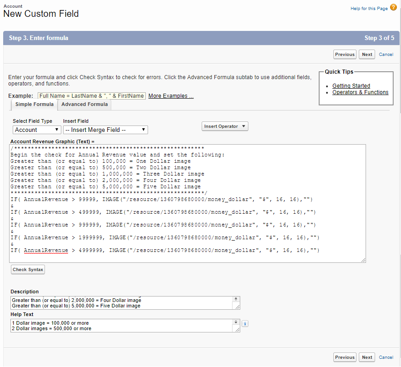Click the top Next button

[367, 55]
